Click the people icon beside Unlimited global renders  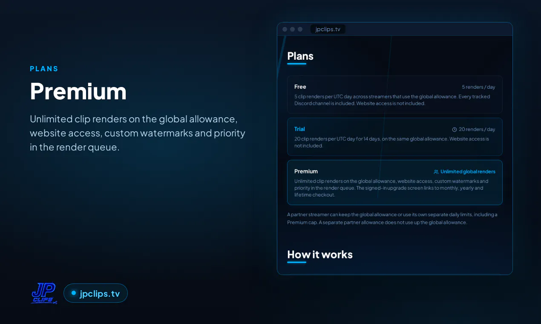coord(436,172)
